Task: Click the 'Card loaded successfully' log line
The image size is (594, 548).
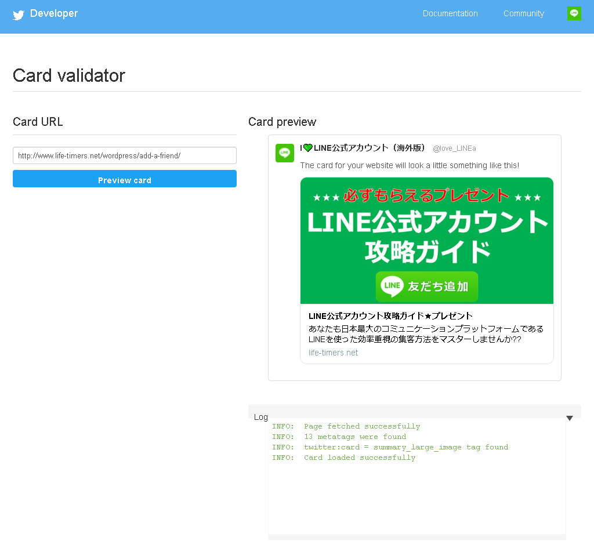Action: pos(343,458)
